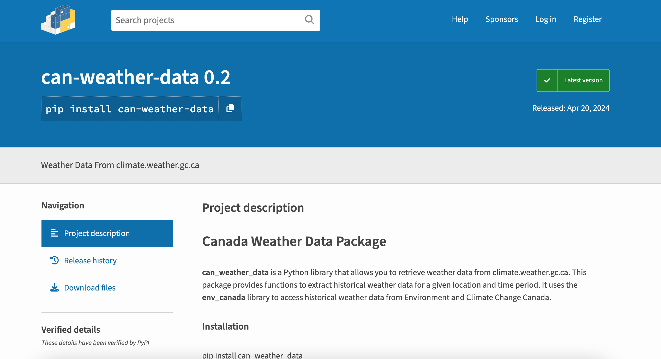Open the Download files tab
The width and height of the screenshot is (661, 359).
tap(107, 288)
